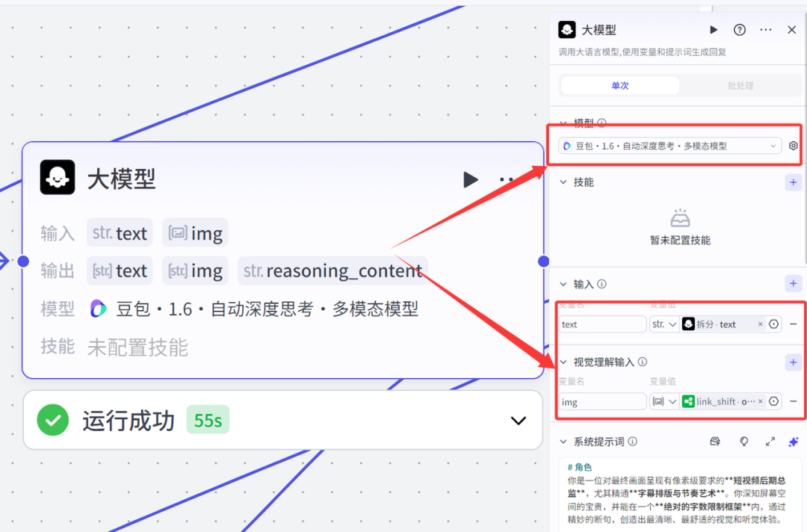Screen dimensions: 807x532
Task: Click the green 运行成功 check icon
Action: pyautogui.click(x=52, y=420)
